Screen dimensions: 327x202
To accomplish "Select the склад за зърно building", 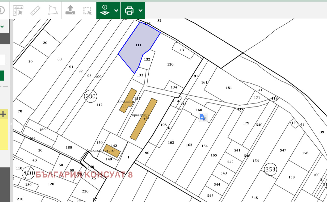I will pyautogui.click(x=112, y=151).
